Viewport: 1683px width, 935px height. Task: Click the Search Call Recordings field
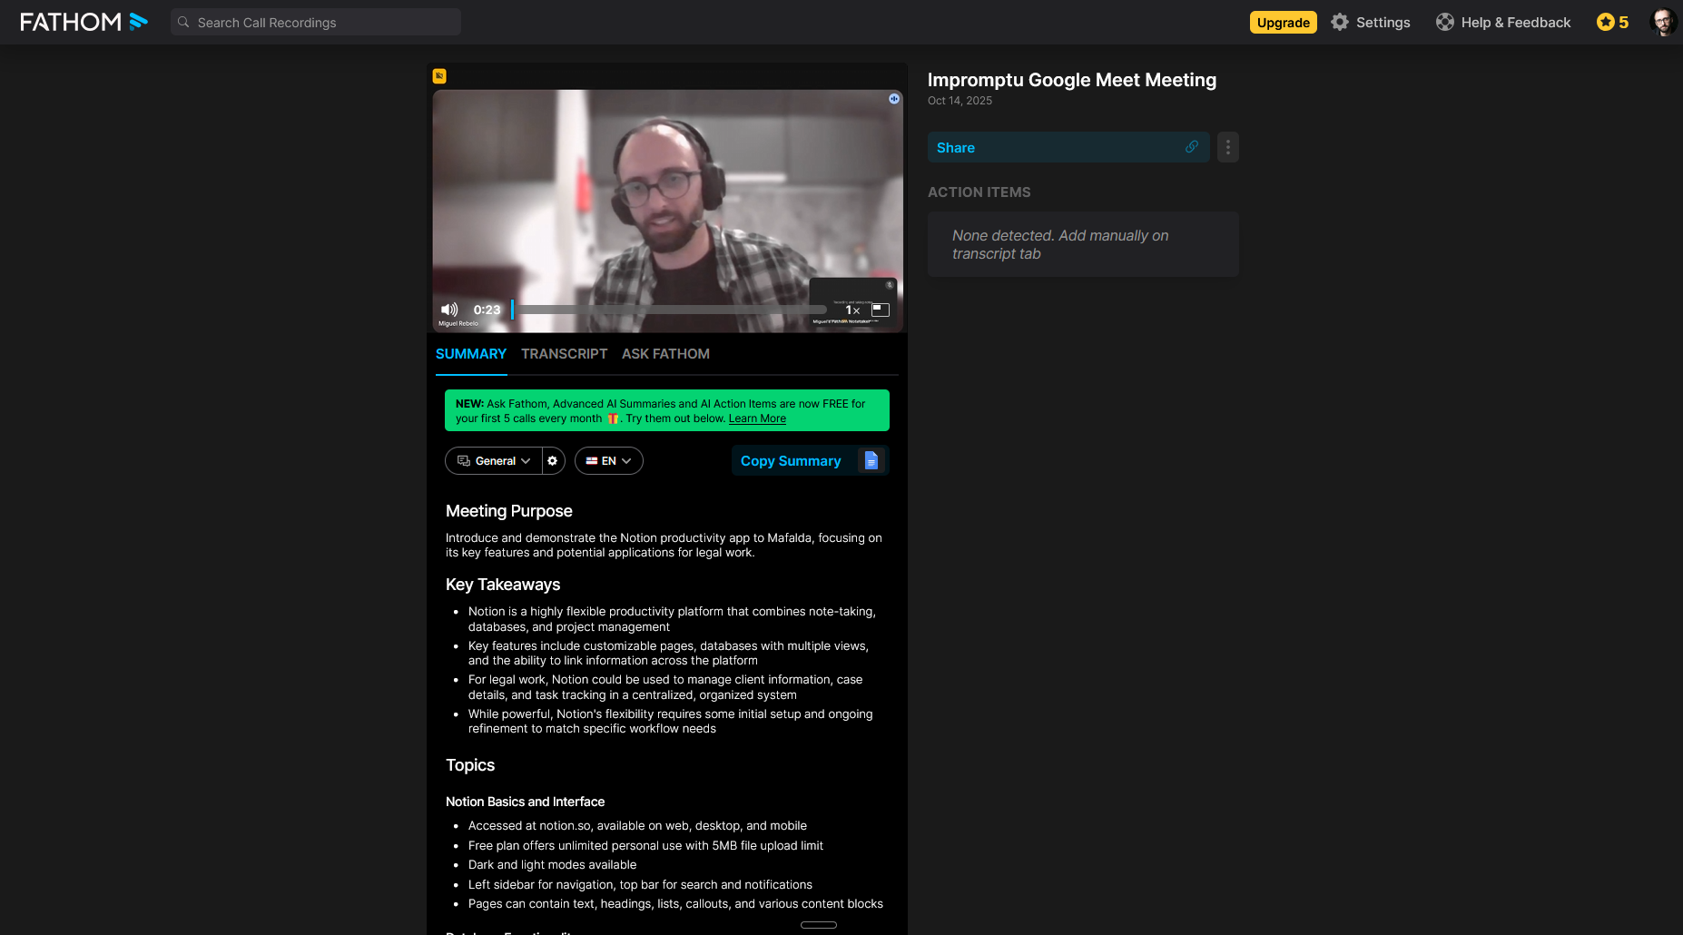pyautogui.click(x=315, y=21)
